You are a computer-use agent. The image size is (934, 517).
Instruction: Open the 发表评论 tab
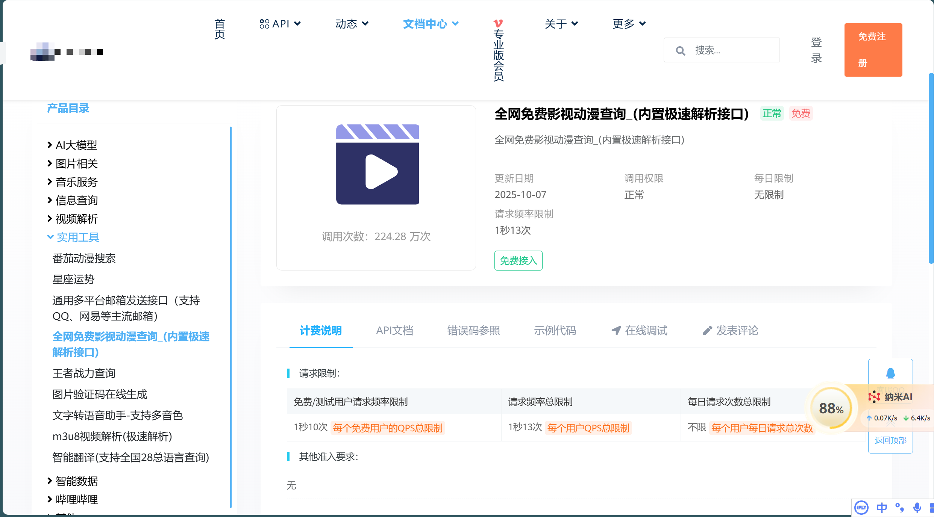click(x=730, y=331)
